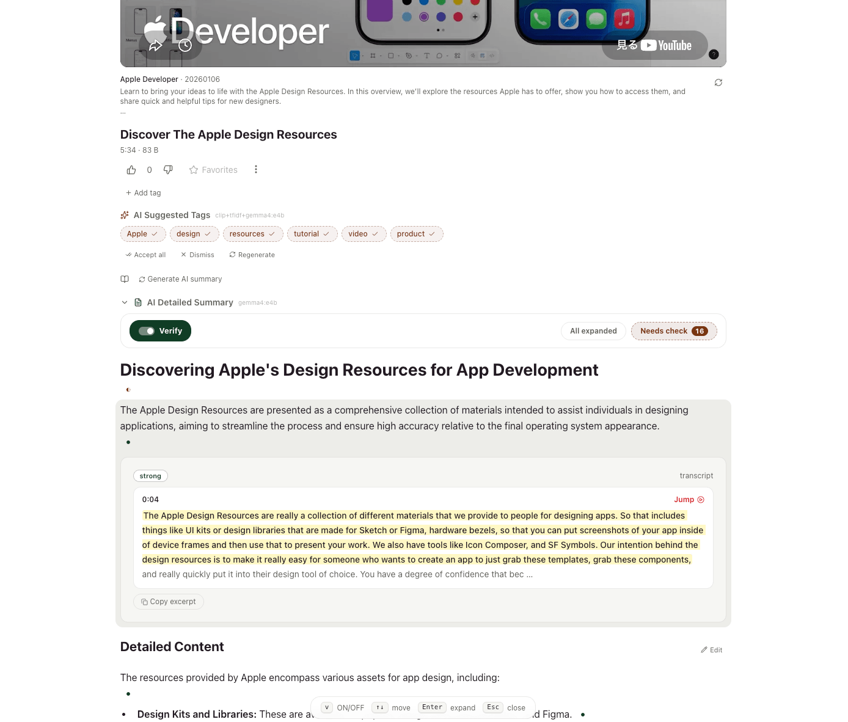Edit the Detailed Content section
The image size is (848, 722).
tap(712, 650)
